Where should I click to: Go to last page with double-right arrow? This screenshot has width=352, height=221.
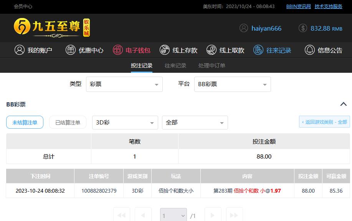[x=235, y=215]
